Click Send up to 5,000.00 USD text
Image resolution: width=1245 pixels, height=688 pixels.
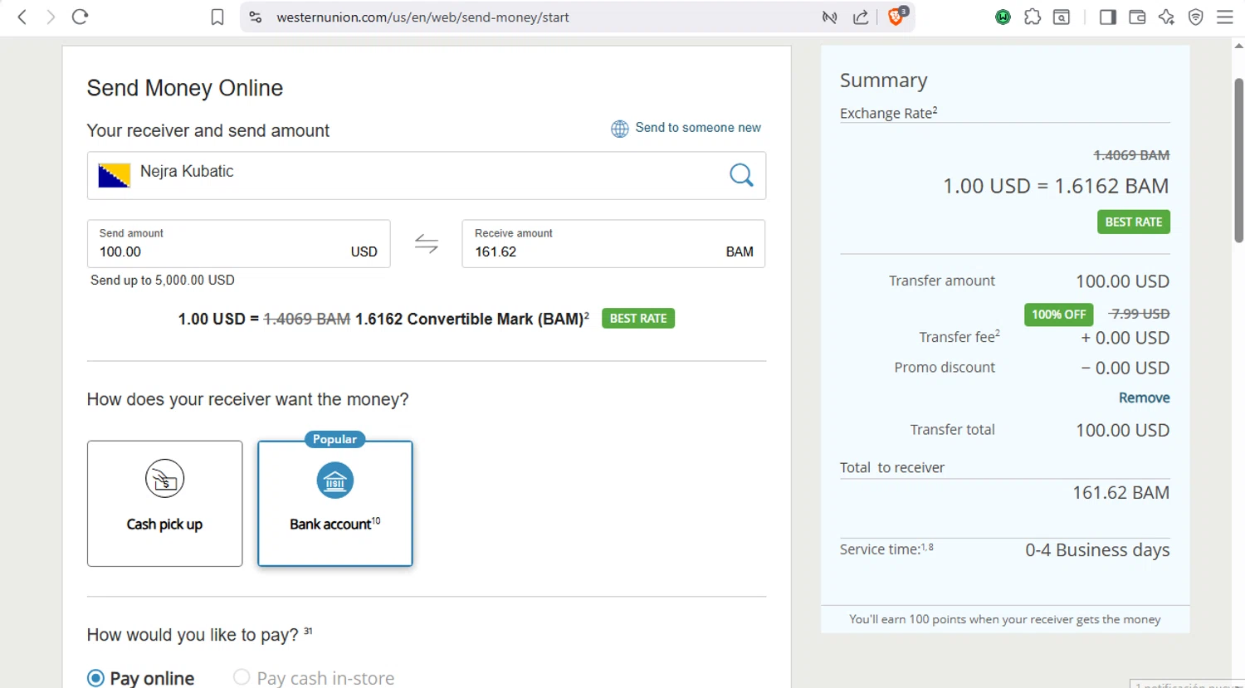pyautogui.click(x=163, y=281)
